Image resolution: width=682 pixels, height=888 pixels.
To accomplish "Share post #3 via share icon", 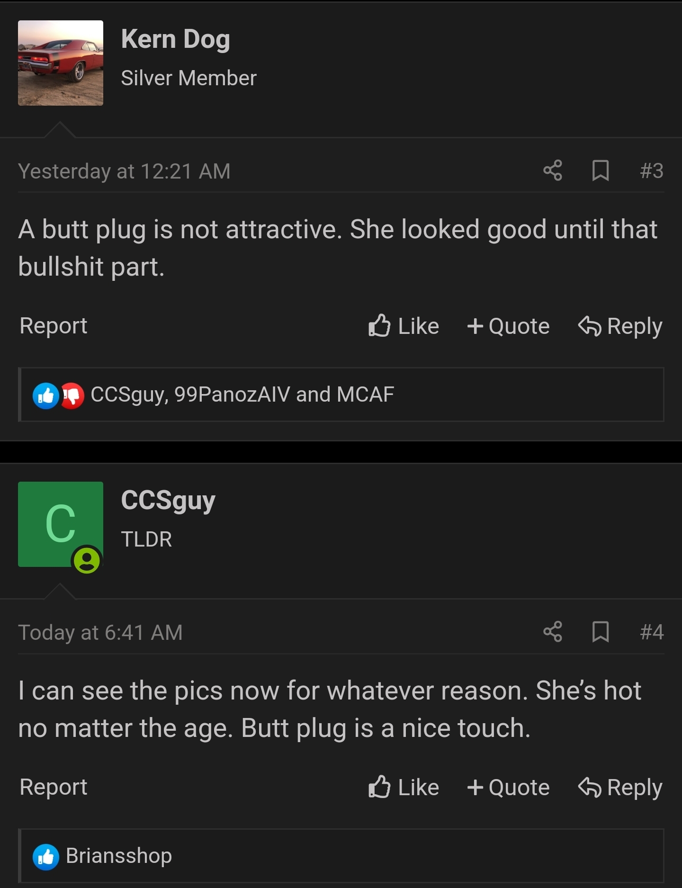I will point(552,170).
